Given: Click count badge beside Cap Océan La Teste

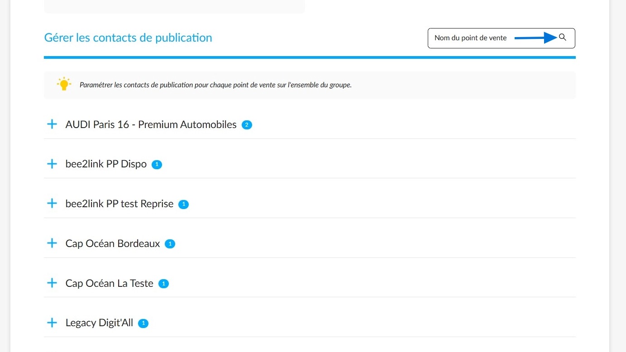Looking at the screenshot, I should coord(163,284).
